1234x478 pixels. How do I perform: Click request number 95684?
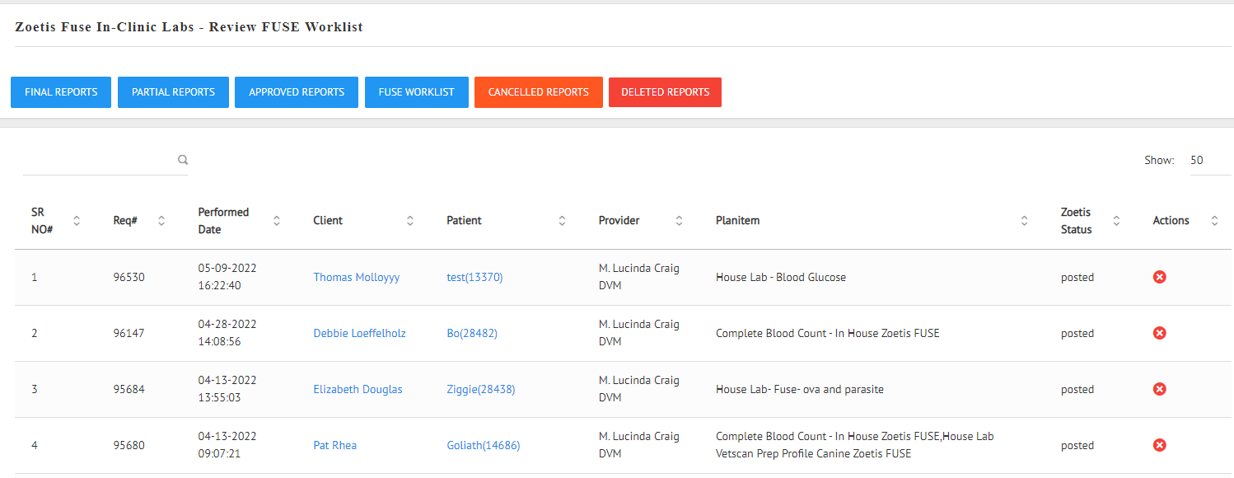(x=129, y=389)
